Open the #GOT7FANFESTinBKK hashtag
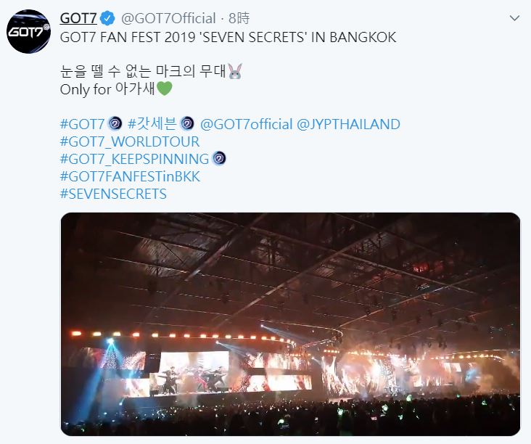 coord(130,177)
